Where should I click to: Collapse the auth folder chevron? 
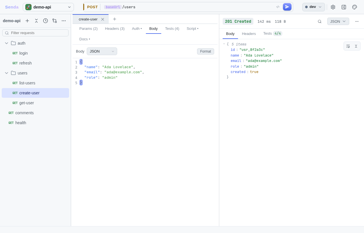(x=7, y=43)
